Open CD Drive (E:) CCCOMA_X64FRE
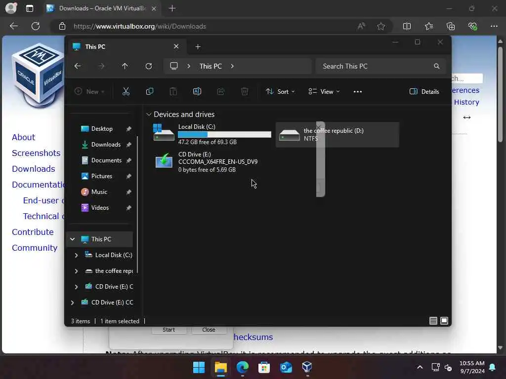This screenshot has width=506, height=379. 211,162
